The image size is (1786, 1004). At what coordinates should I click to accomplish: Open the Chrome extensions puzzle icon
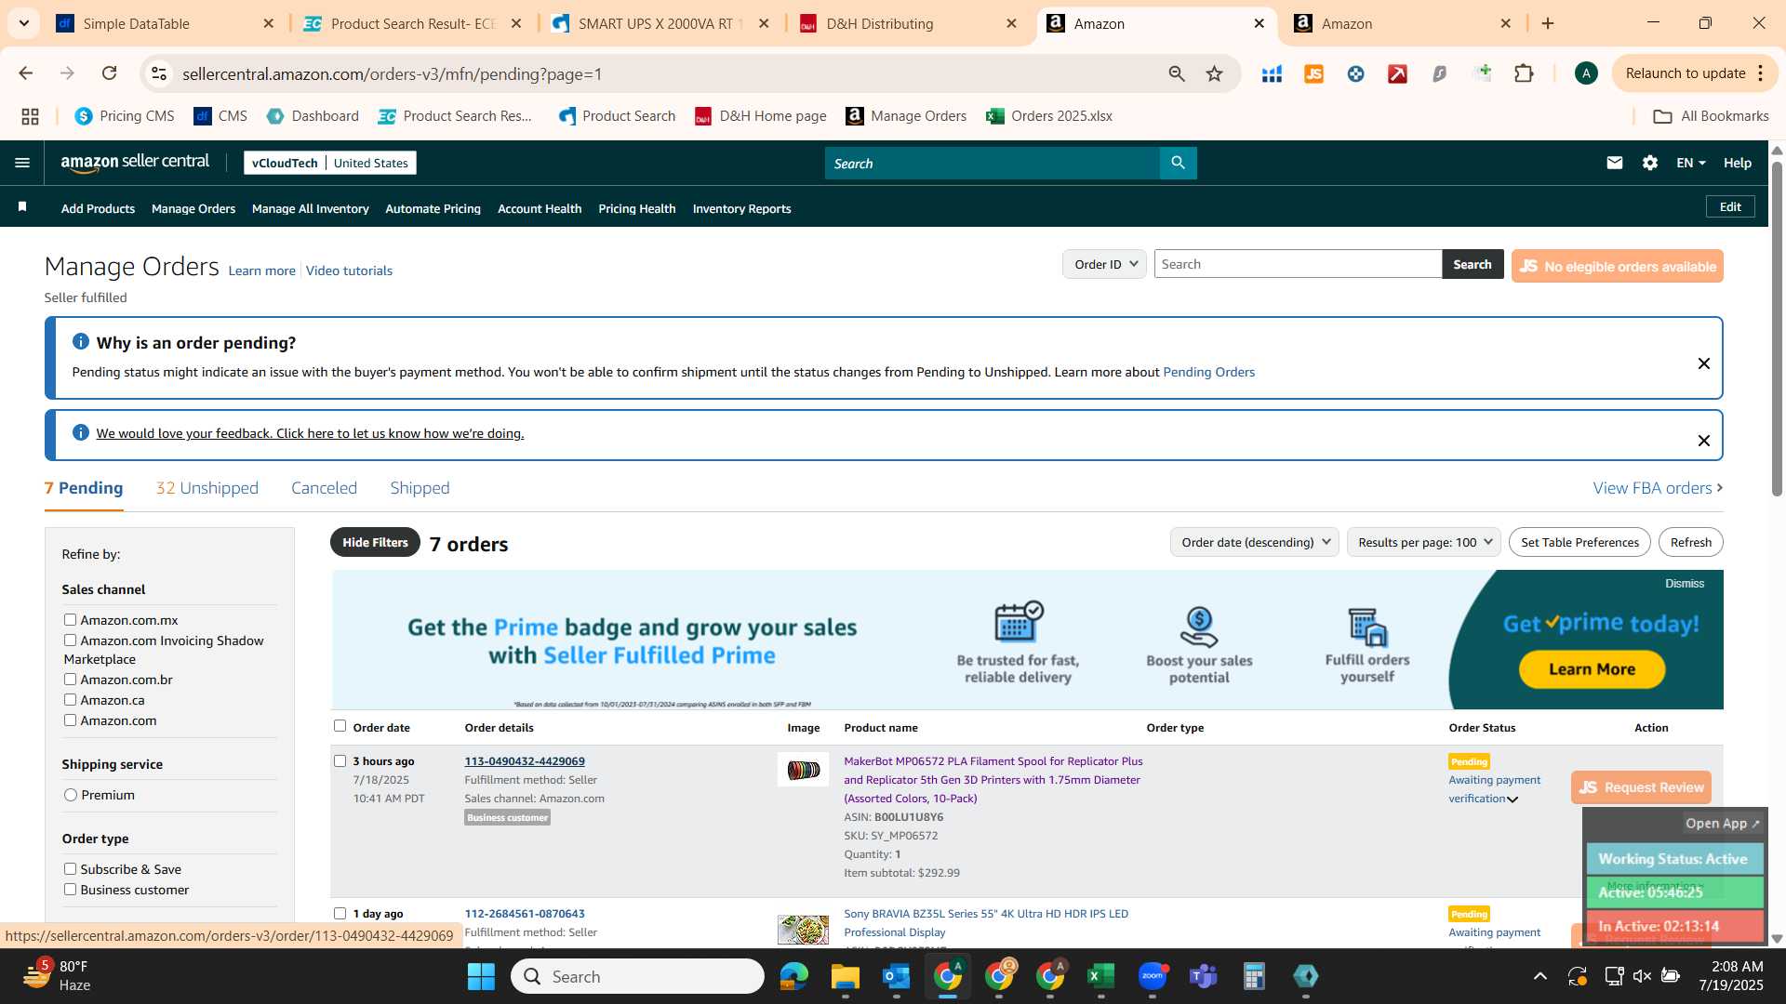[1524, 73]
